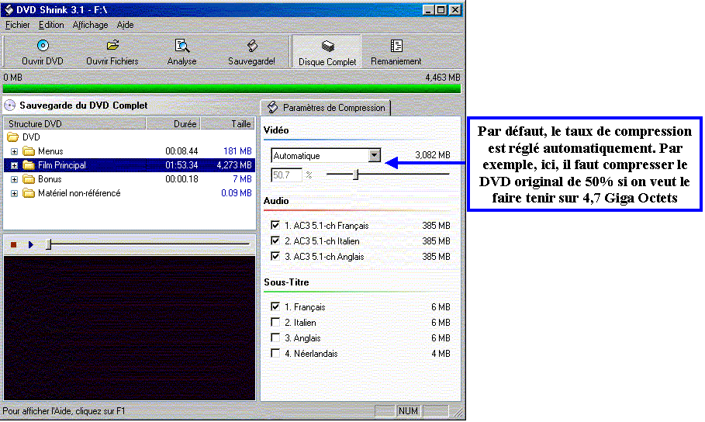Close the DVD Shrink window
705x422 pixels.
point(455,9)
